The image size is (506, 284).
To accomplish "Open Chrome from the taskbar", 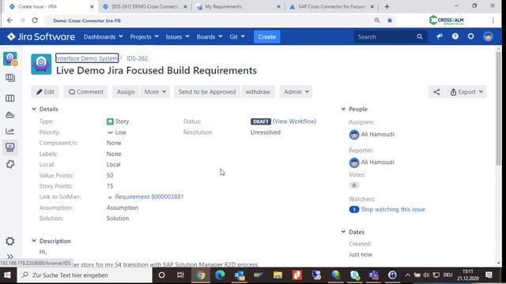I will pyautogui.click(x=201, y=275).
